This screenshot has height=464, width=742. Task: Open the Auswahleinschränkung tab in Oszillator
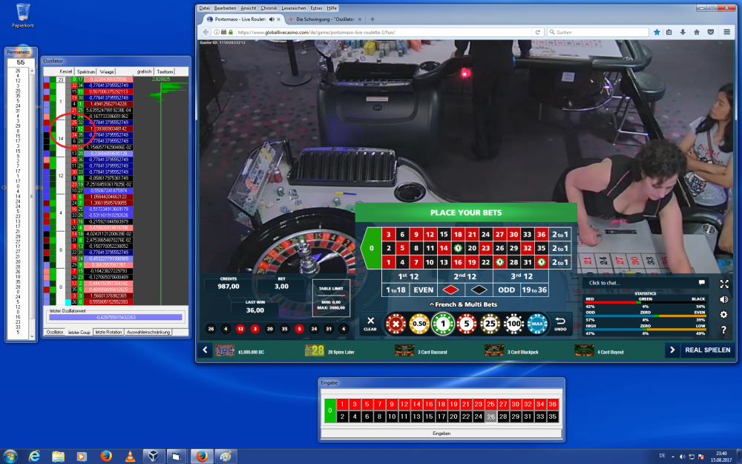[x=148, y=332]
